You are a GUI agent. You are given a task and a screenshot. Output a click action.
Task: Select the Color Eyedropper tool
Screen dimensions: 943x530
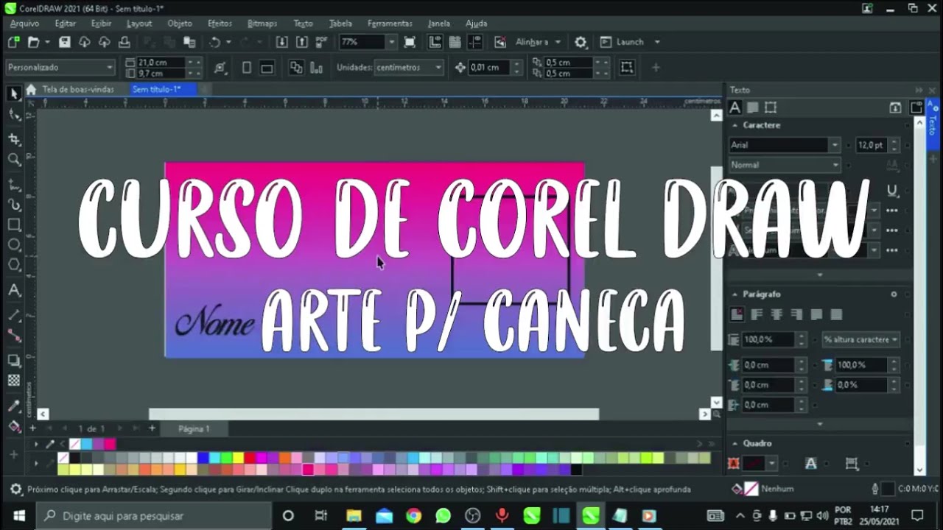(14, 406)
